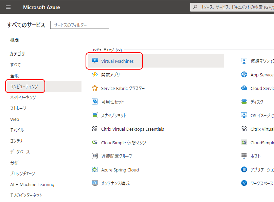Screen dimensions: 274x202
Task: Select the ブロックチェーン category
Action: [22, 173]
